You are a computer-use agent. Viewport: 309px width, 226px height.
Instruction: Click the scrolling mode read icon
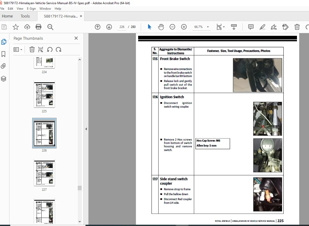pyautogui.click(x=234, y=27)
